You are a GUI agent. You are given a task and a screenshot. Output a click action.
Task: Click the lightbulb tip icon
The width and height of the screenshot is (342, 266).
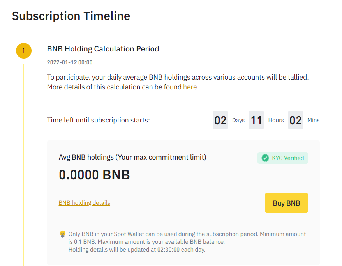pyautogui.click(x=63, y=234)
